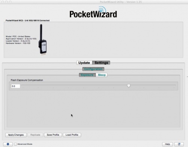Click the Flash Exposure Compensation slider thumb
188x147 pixels.
coord(129,86)
